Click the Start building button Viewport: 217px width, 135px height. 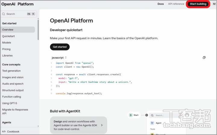[x=198, y=4]
